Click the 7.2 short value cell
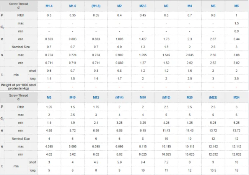The image size is (249, 175). [x=166, y=162]
